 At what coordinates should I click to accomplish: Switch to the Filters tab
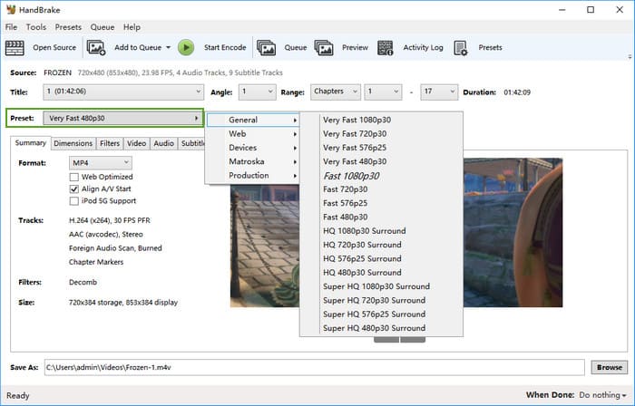click(110, 143)
